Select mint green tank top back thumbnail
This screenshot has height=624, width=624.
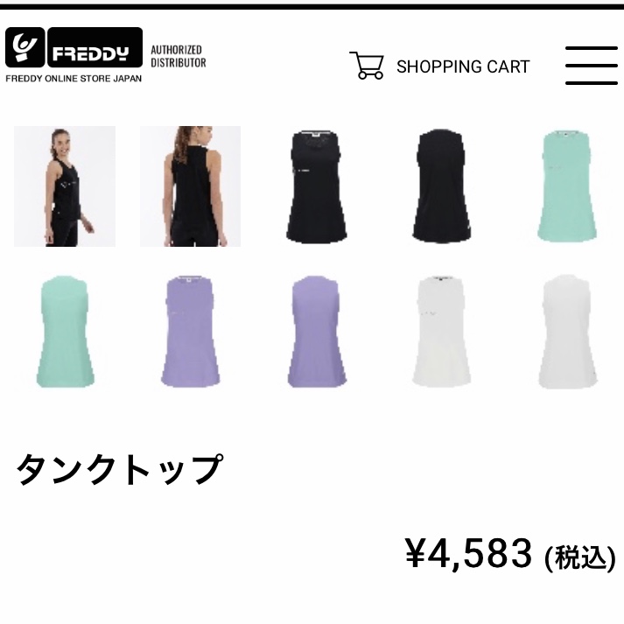pos(66,331)
